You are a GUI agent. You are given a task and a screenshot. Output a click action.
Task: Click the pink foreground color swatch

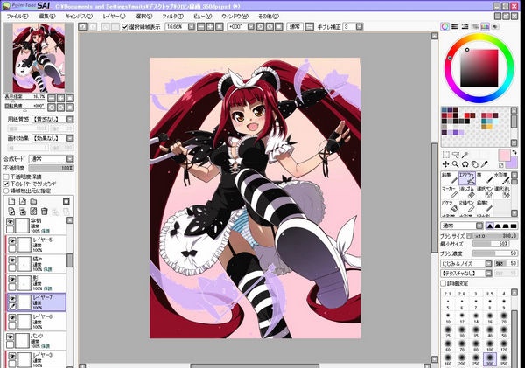coord(503,155)
